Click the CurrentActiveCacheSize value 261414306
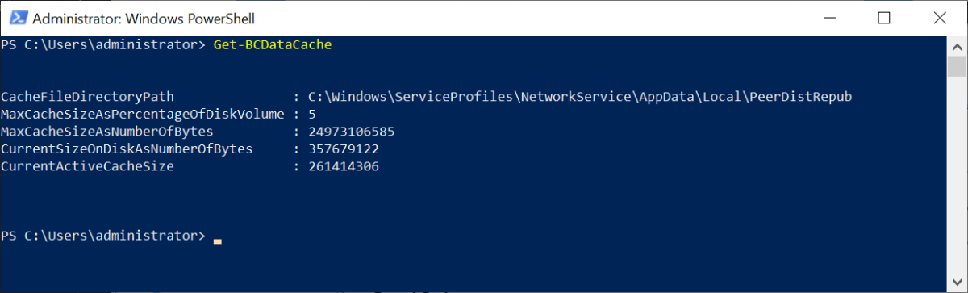The width and height of the screenshot is (968, 293). pos(344,166)
